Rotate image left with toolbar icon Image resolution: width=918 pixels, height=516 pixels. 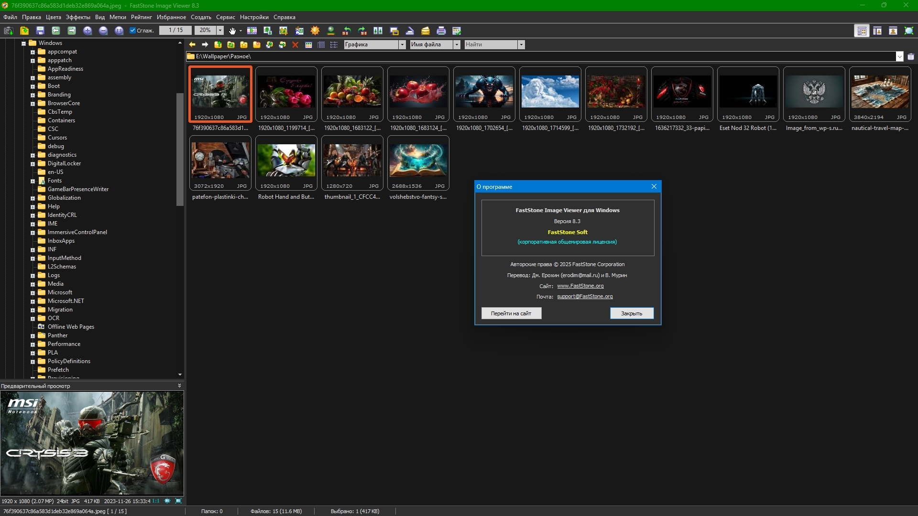coord(347,31)
